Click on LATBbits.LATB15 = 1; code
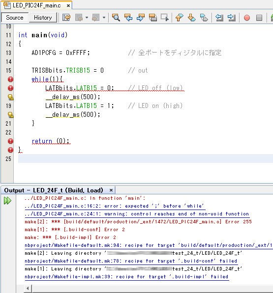Viewport: 273px width, 293px height. point(79,106)
